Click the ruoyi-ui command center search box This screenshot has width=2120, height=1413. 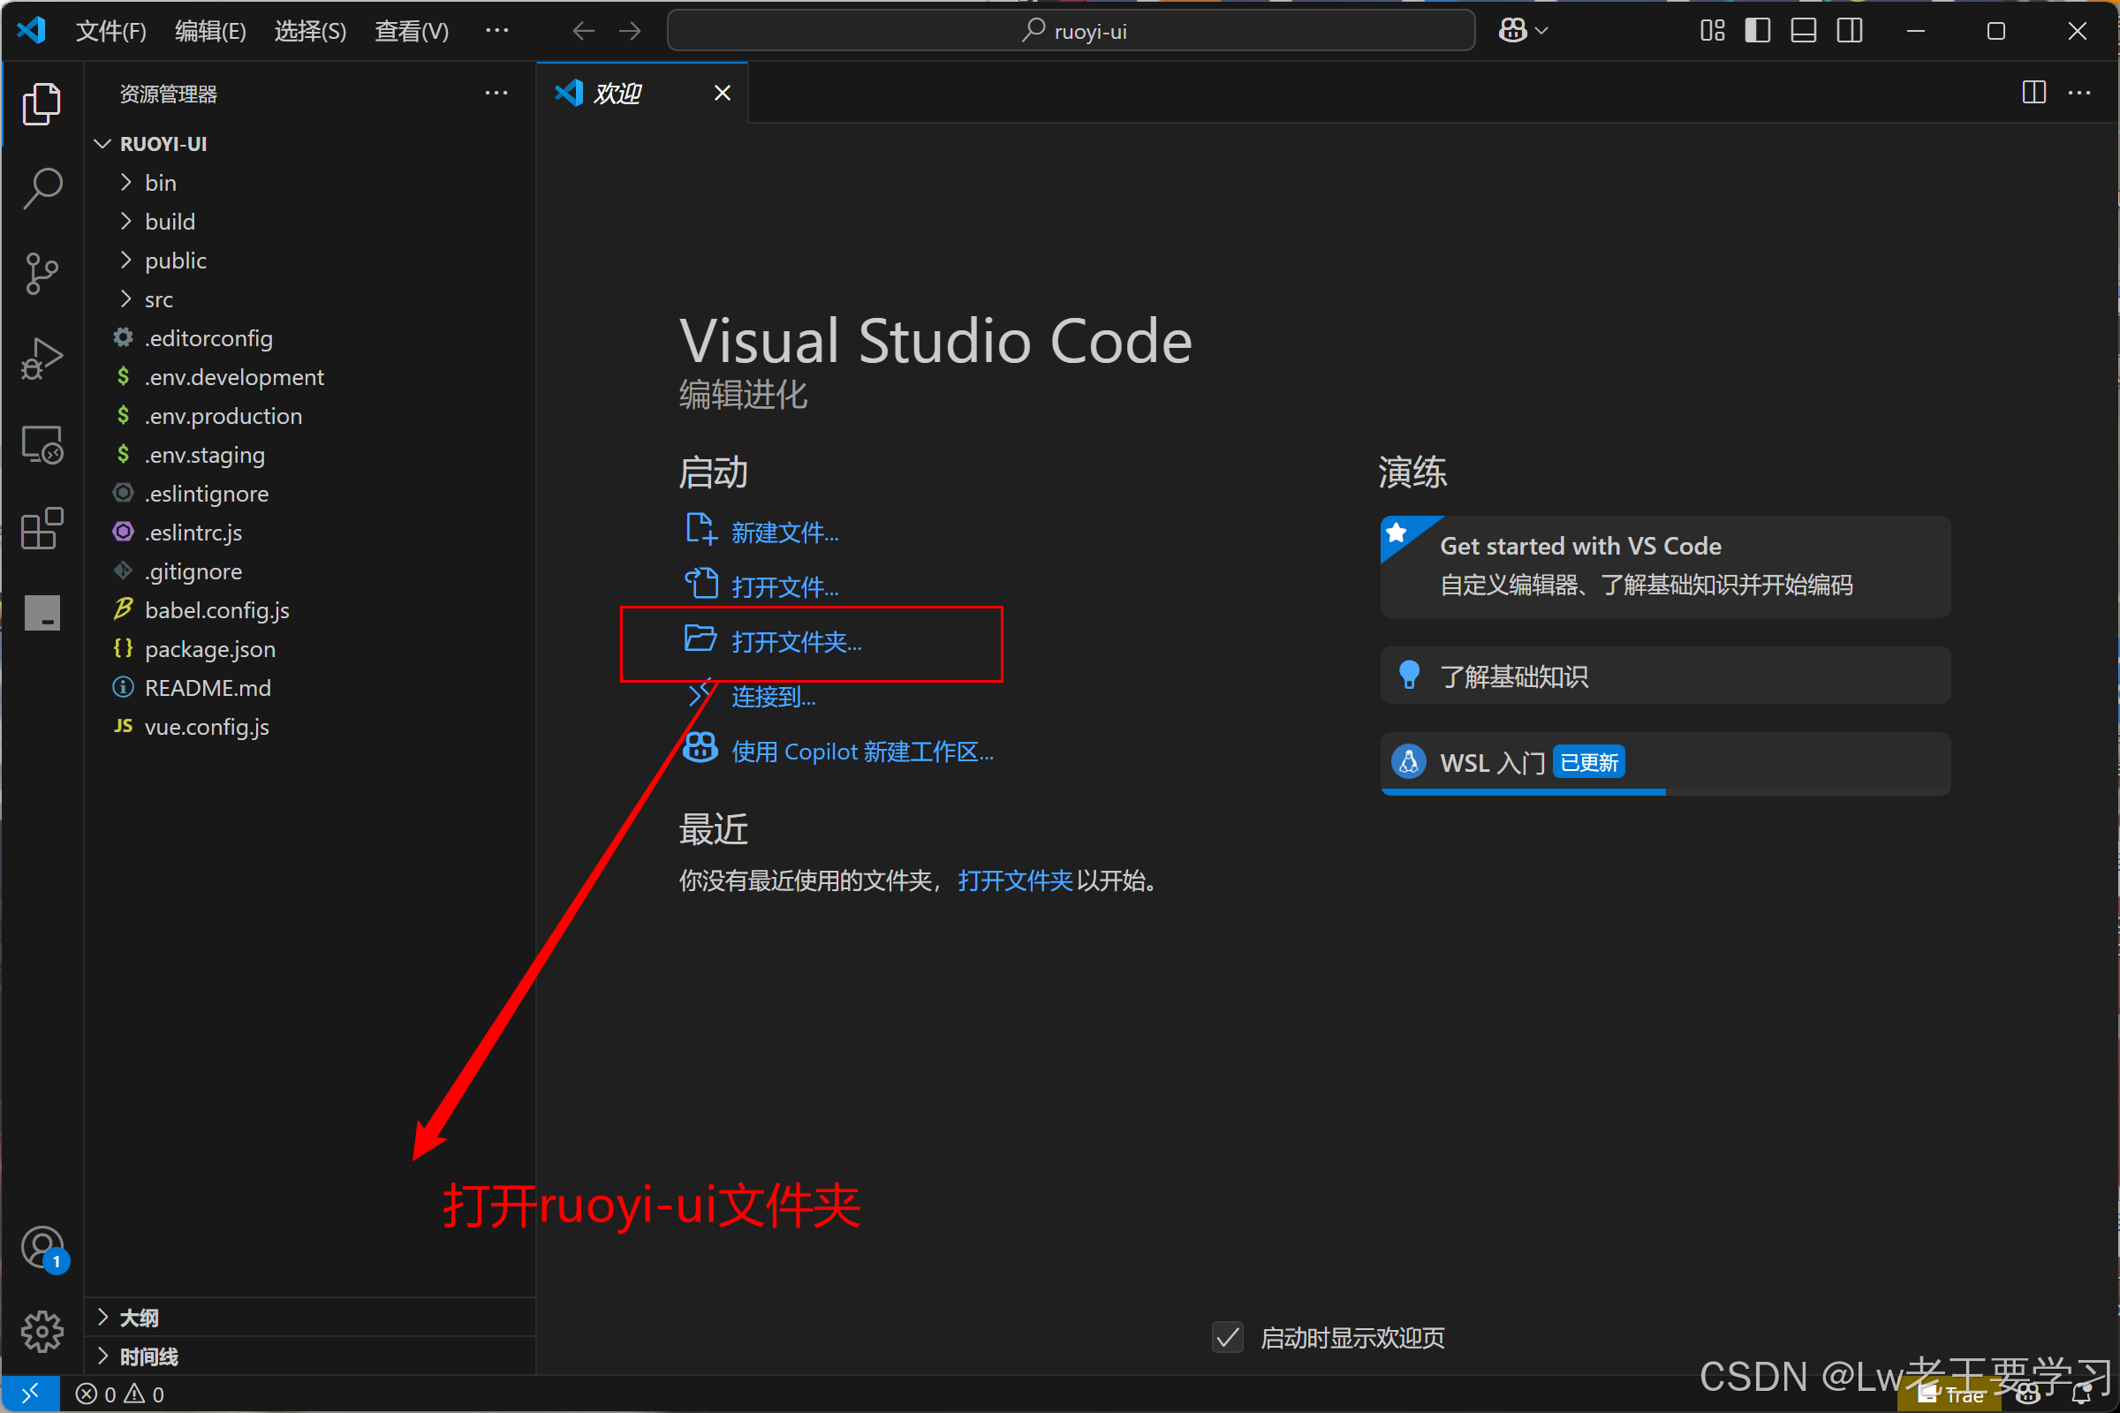(x=1071, y=32)
